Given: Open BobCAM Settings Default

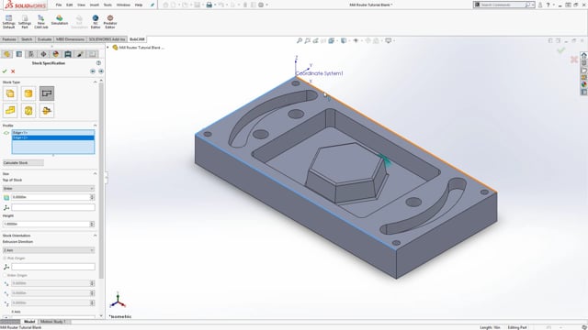Looking at the screenshot, I should tap(8, 22).
